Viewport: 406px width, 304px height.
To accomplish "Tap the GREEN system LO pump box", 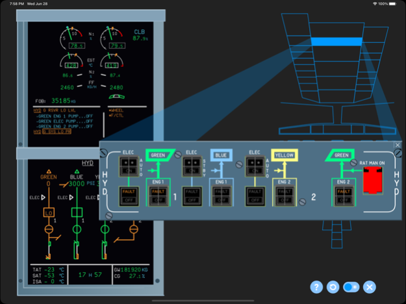I will click(x=49, y=213).
